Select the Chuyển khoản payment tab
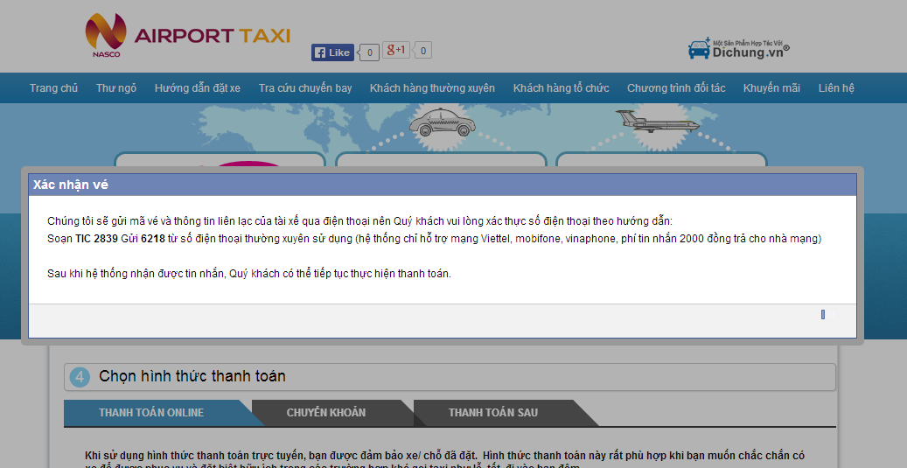This screenshot has height=468, width=907. tap(326, 413)
